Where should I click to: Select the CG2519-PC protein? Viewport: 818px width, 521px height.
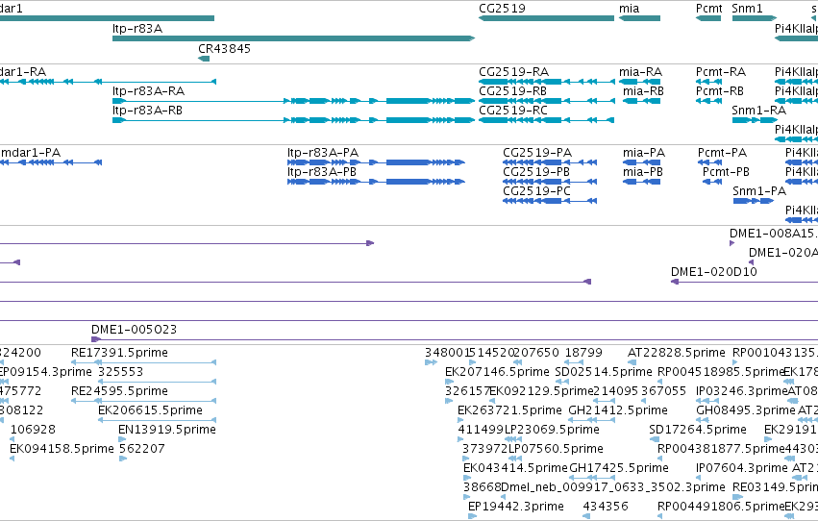[x=550, y=201]
